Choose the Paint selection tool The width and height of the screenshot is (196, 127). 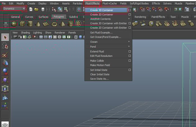pos(5,54)
